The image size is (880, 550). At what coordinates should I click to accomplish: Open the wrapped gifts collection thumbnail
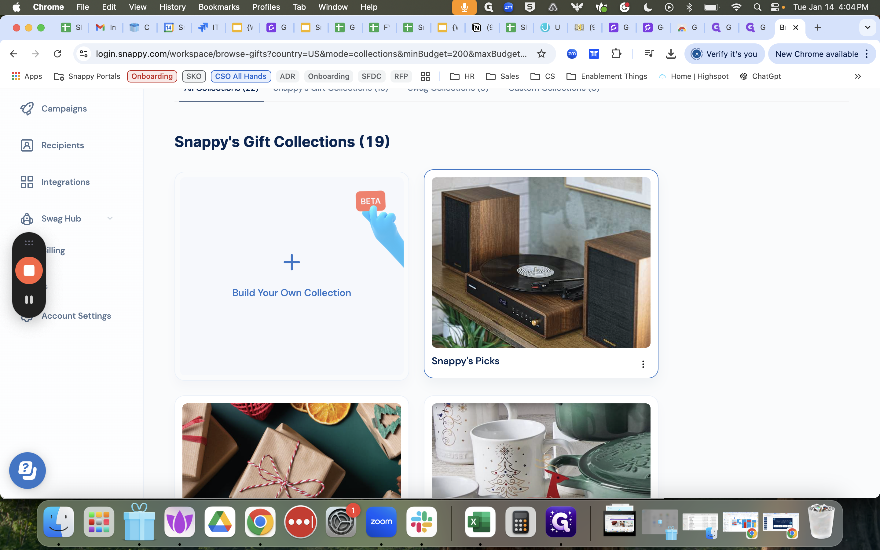click(x=291, y=450)
